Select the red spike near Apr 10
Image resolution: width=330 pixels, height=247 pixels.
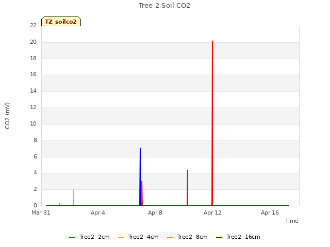[188, 187]
